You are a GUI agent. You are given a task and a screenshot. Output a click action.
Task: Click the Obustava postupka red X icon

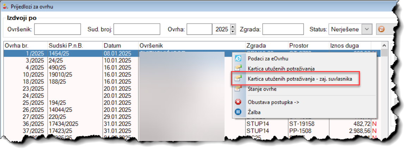[238, 102]
